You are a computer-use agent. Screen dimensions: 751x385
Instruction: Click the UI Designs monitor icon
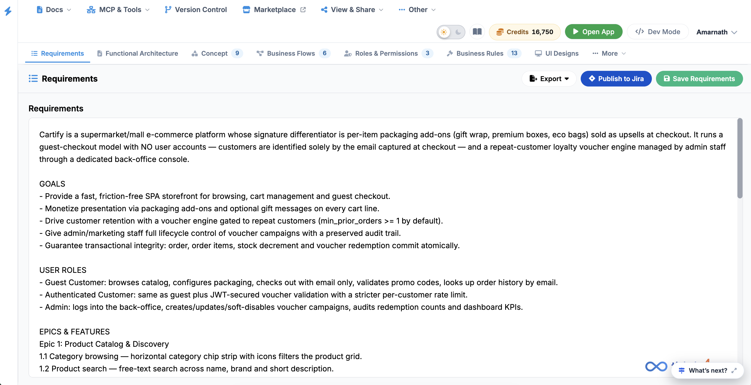[538, 53]
